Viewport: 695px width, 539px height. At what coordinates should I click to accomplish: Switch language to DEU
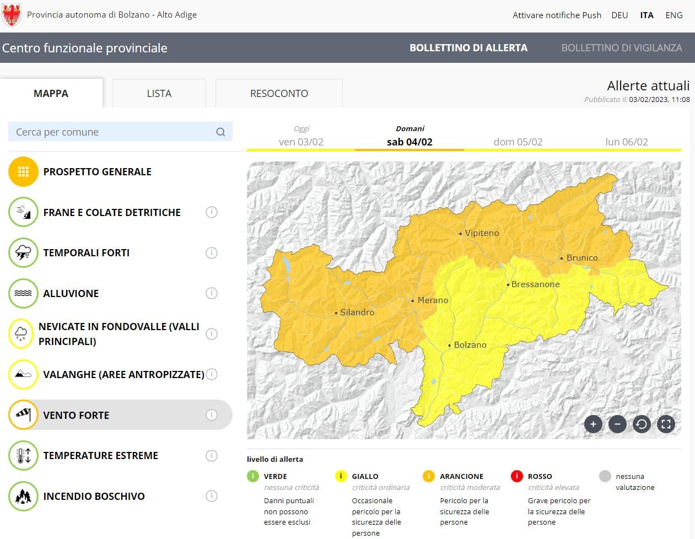619,15
